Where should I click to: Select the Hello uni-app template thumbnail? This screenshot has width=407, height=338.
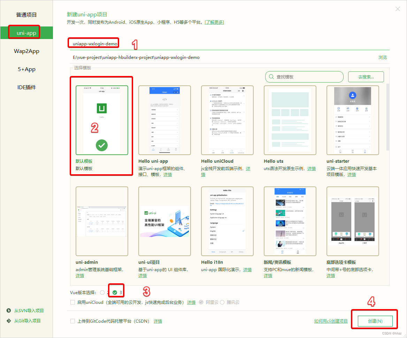[164, 120]
